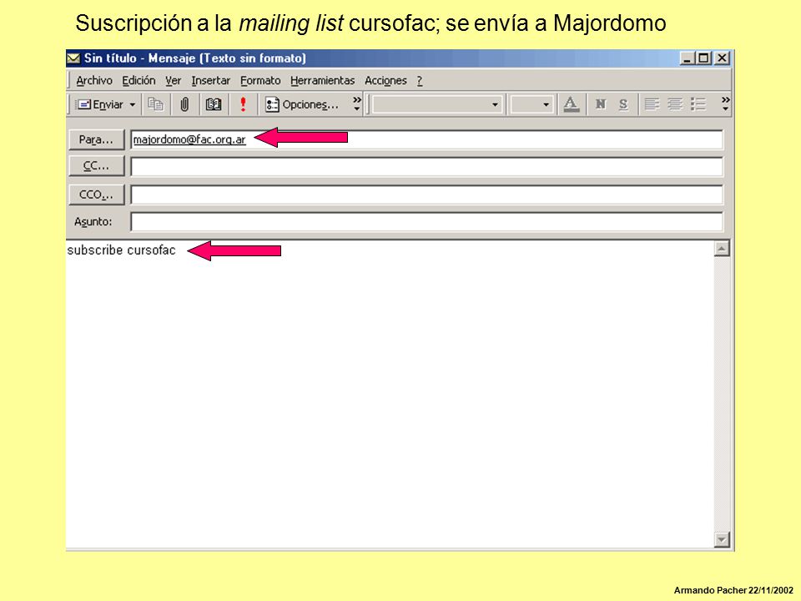The image size is (801, 601).
Task: Open the Ver menu
Action: pyautogui.click(x=174, y=81)
